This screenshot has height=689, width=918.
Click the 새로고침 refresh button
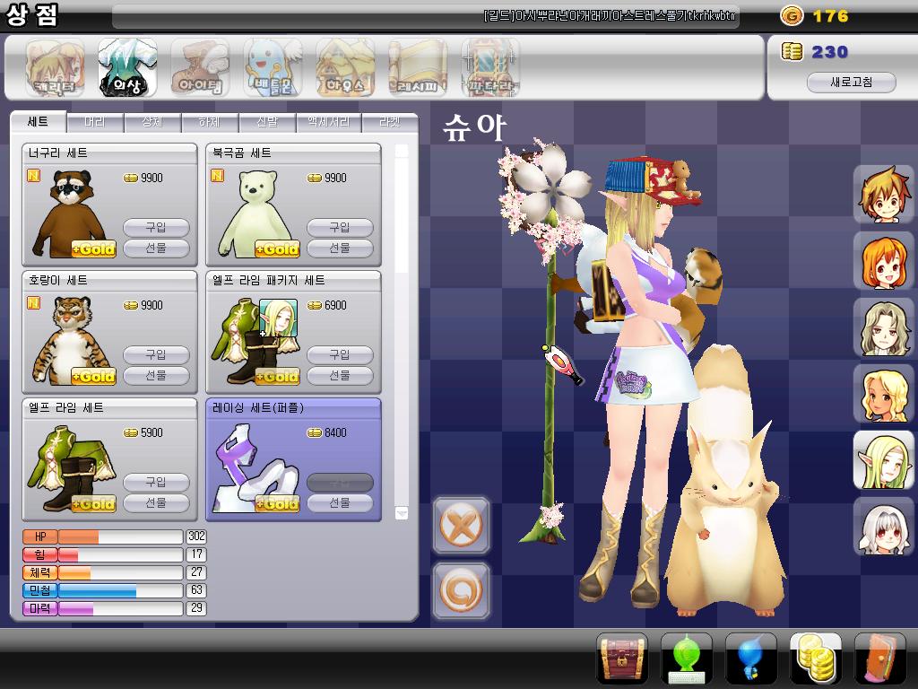pos(851,82)
